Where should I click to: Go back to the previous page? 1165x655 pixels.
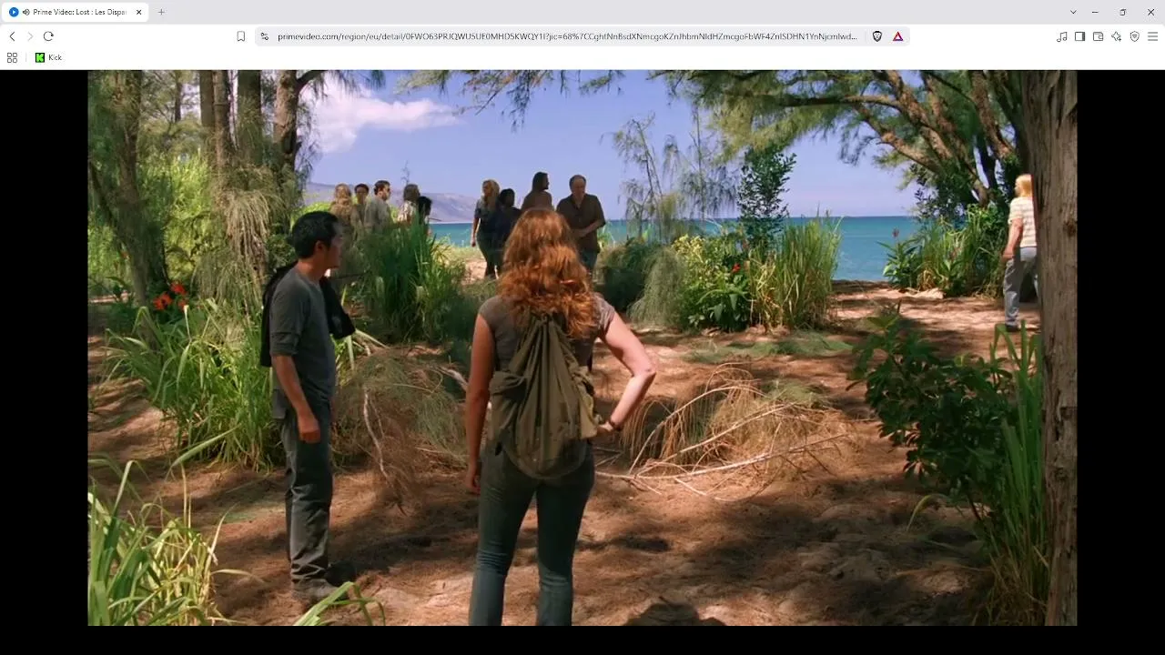pos(12,36)
